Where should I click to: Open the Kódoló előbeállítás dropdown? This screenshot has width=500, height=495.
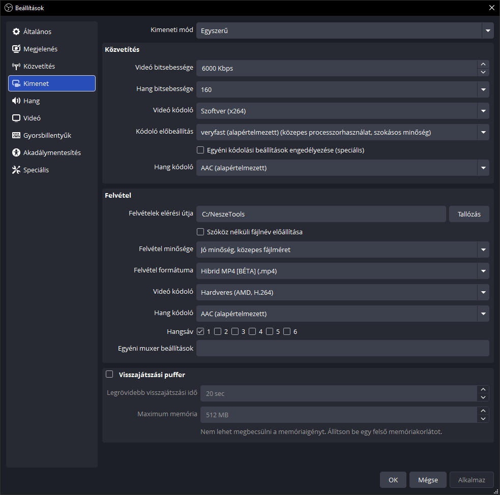(x=343, y=132)
